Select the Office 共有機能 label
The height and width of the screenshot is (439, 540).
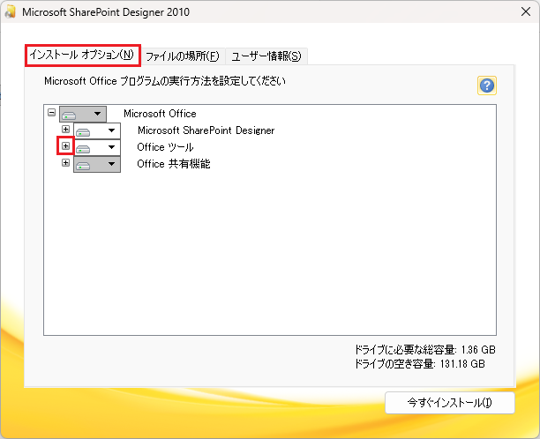(174, 164)
